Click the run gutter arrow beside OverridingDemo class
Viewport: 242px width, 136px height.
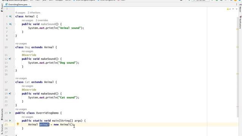click(x=10, y=113)
